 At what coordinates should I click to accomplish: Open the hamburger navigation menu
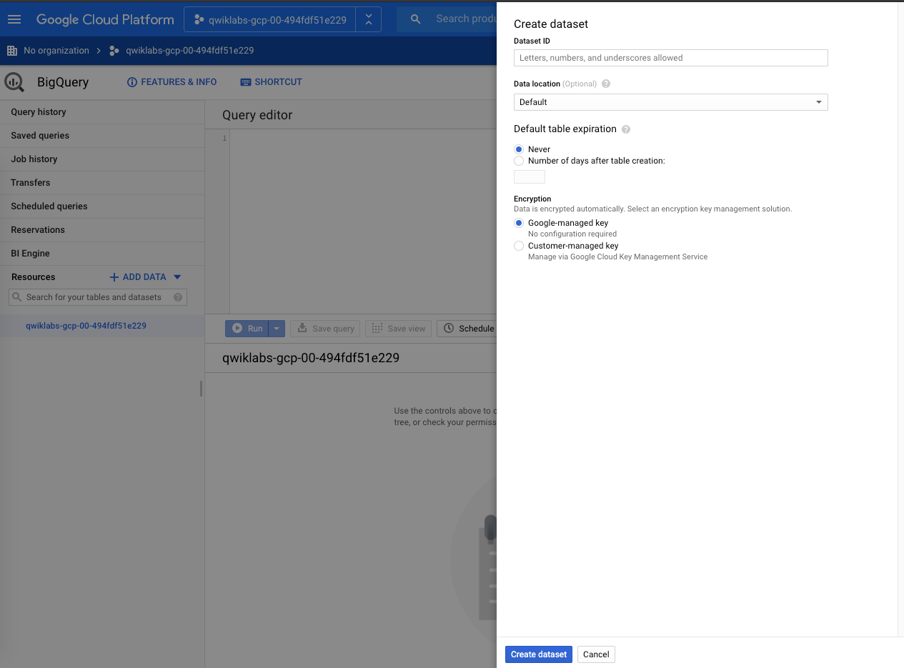point(14,19)
